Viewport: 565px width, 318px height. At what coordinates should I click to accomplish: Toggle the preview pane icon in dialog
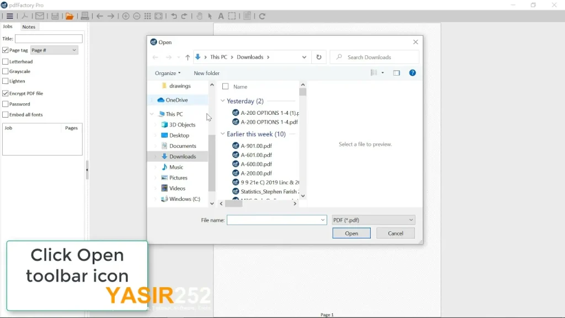click(396, 73)
